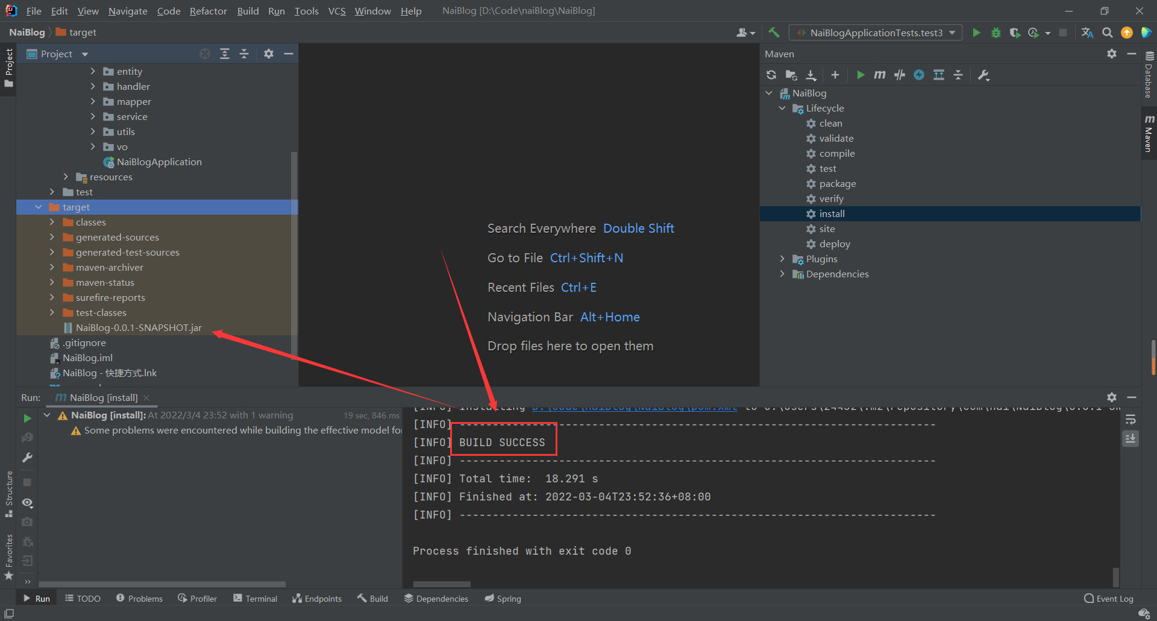Open Database side tool window
This screenshot has width=1157, height=621.
pyautogui.click(x=1149, y=75)
